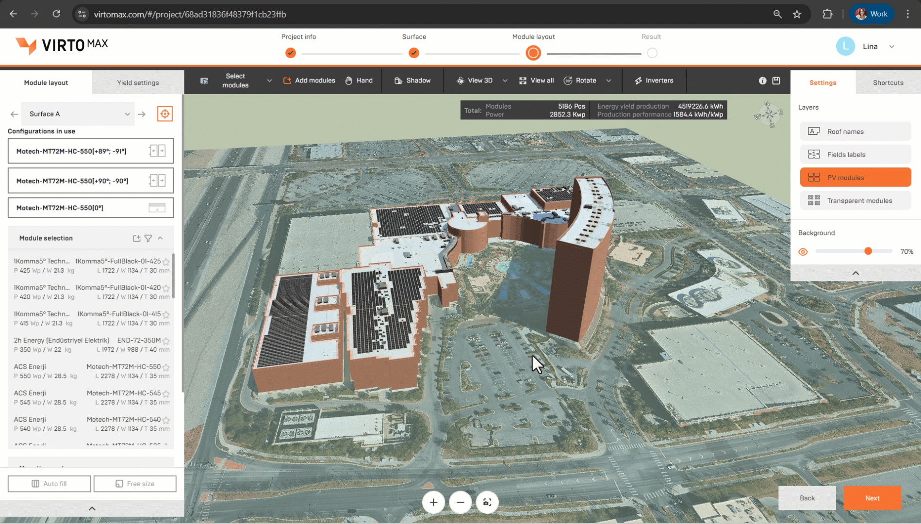Click the Background opacity slider handle

pyautogui.click(x=868, y=251)
